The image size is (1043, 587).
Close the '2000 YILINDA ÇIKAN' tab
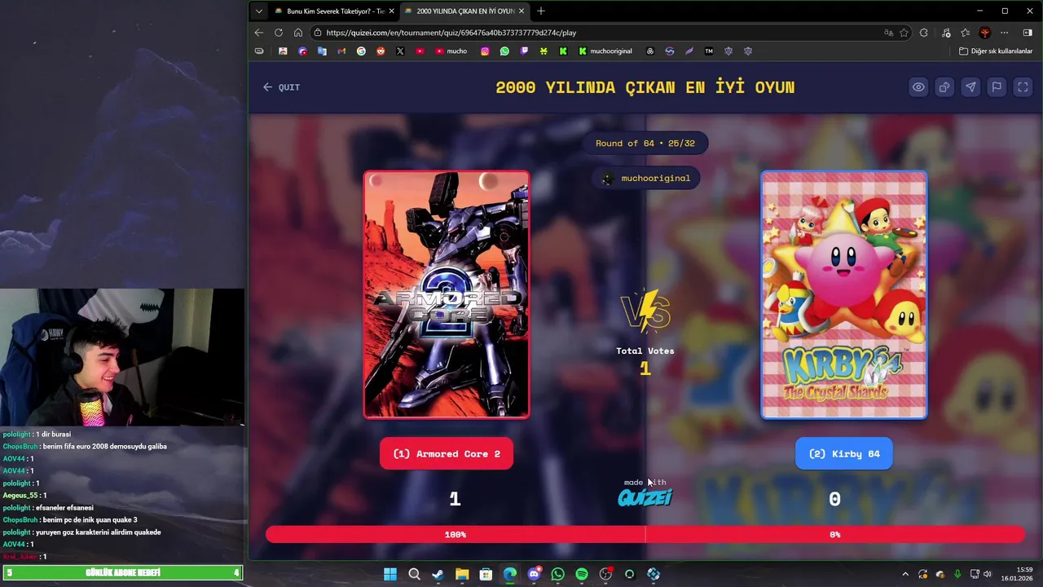click(521, 11)
